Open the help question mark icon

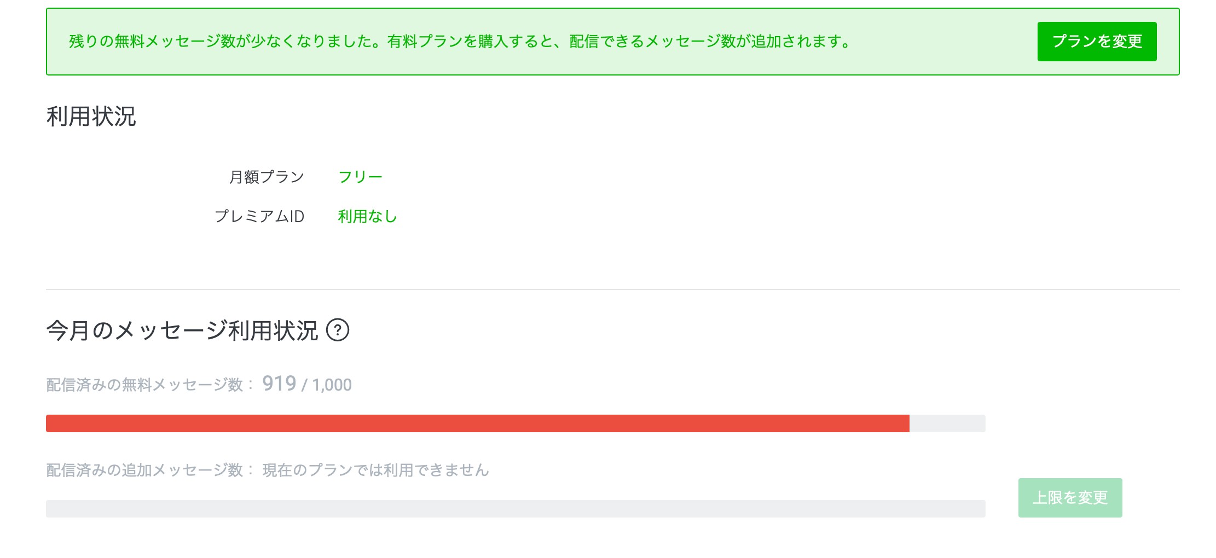pyautogui.click(x=338, y=330)
